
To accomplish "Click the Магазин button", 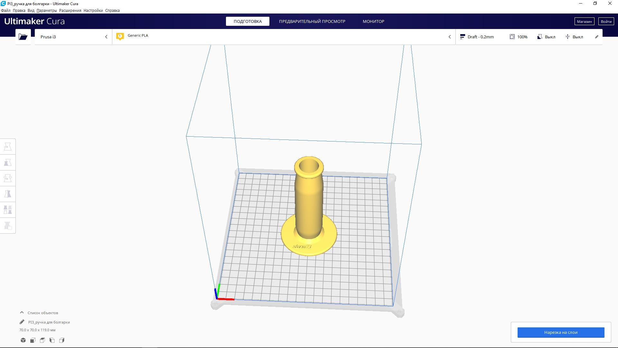I will coord(584,21).
